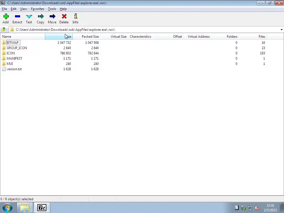
Task: Click the 7z icon in title bar
Action: tap(3, 3)
